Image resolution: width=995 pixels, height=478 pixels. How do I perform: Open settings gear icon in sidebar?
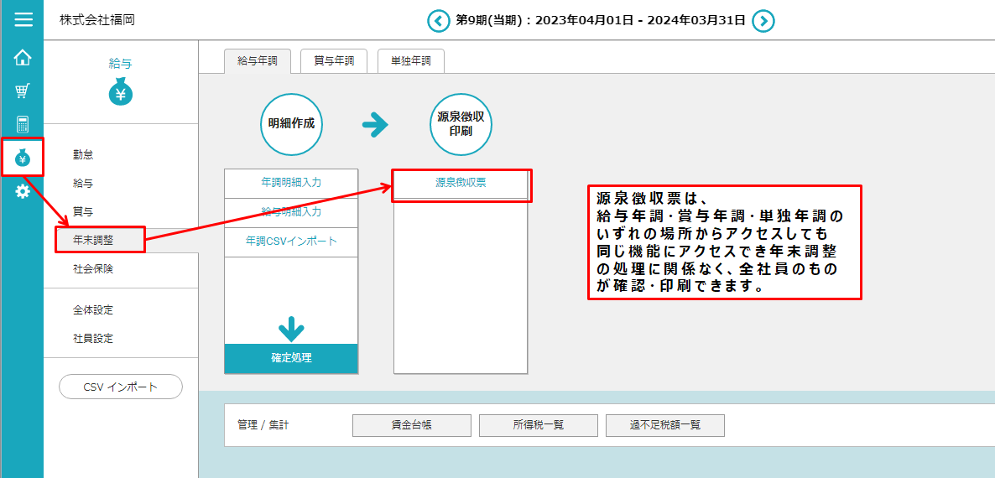tap(23, 192)
